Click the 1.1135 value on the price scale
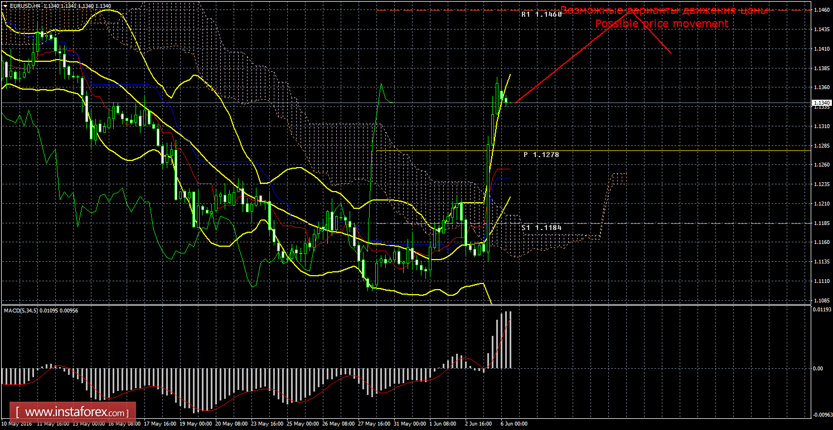Image resolution: width=833 pixels, height=430 pixels. 821,262
